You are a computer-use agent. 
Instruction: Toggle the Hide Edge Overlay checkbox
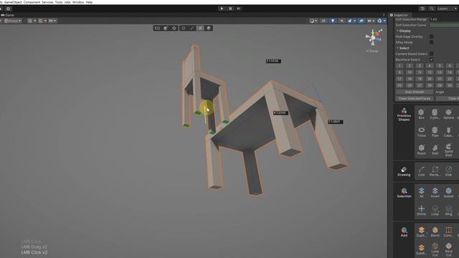[x=431, y=37]
